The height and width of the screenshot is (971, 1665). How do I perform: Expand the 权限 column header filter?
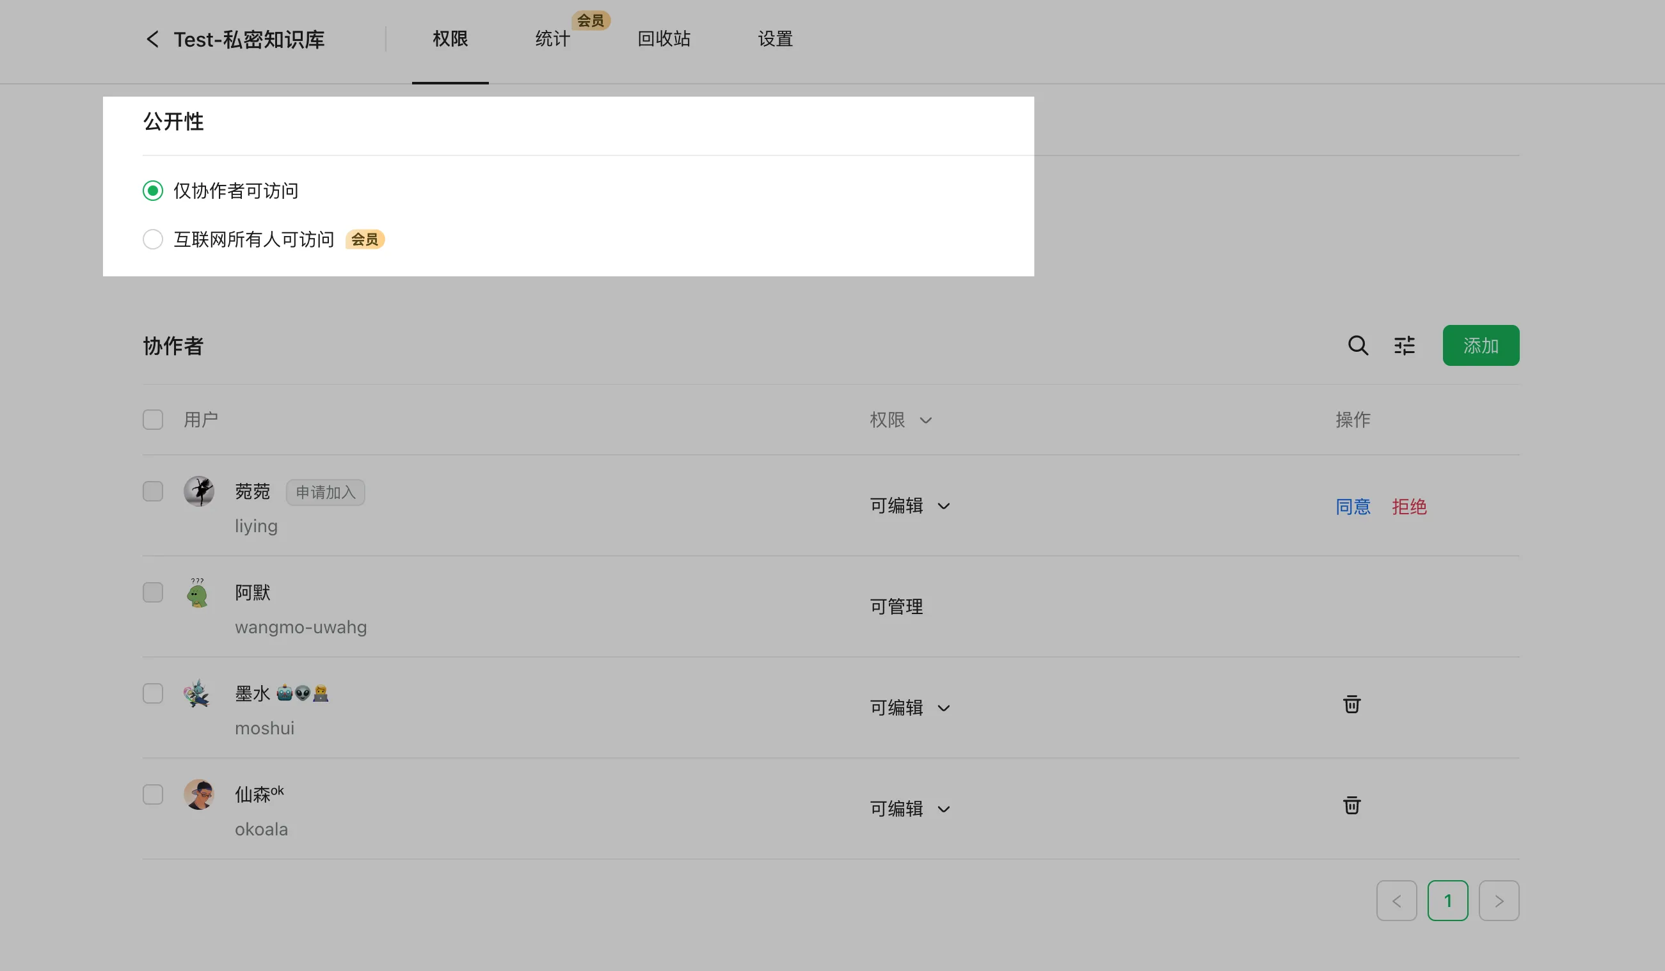[900, 420]
